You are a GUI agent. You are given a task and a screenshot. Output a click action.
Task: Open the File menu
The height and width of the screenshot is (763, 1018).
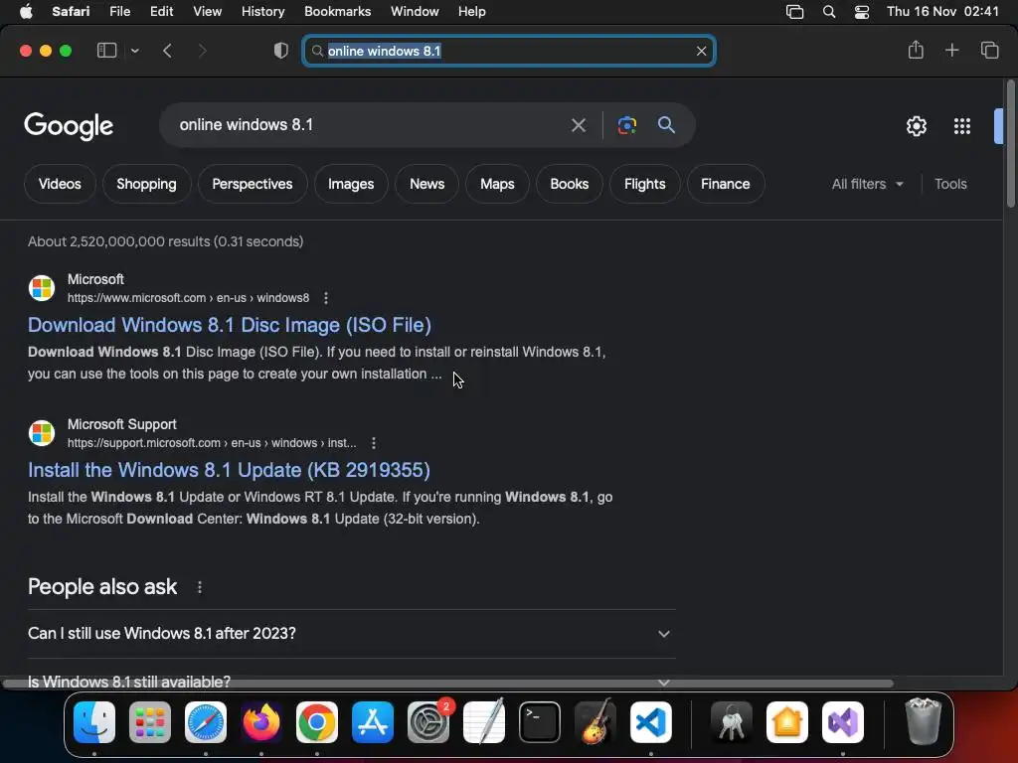[x=119, y=12]
